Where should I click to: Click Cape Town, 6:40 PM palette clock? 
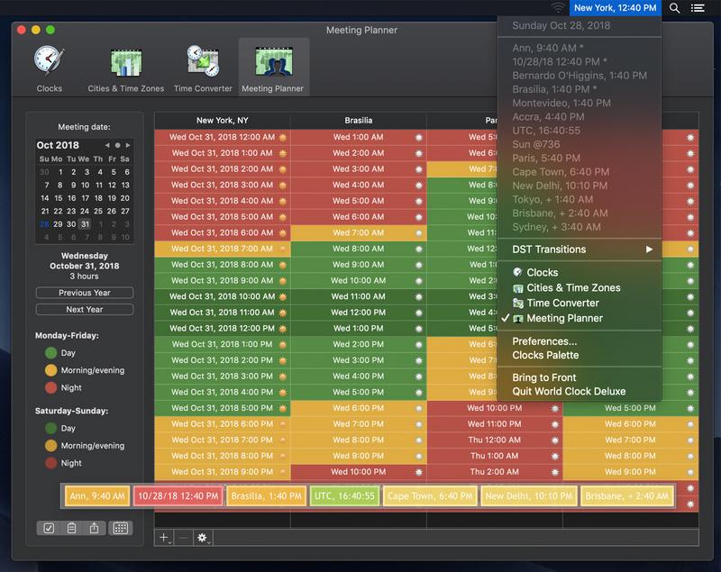(430, 496)
